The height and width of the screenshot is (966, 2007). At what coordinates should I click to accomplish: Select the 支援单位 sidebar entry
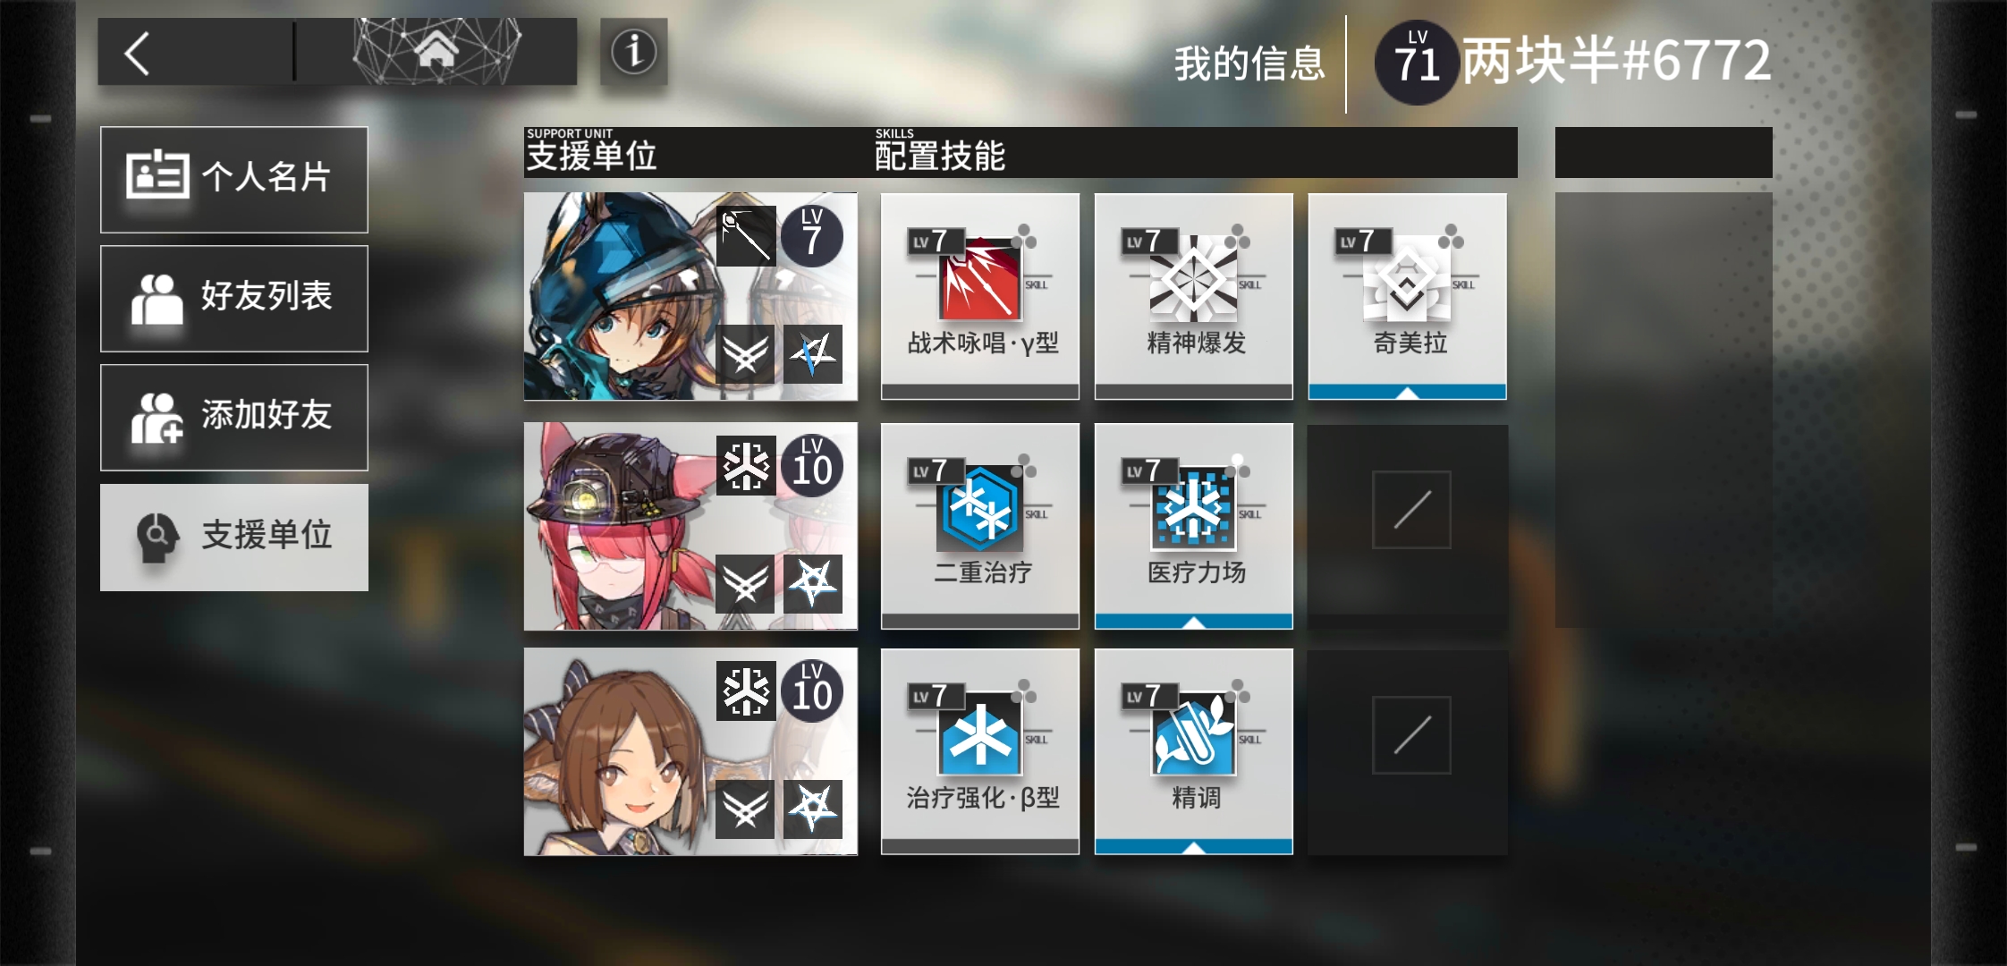point(234,537)
